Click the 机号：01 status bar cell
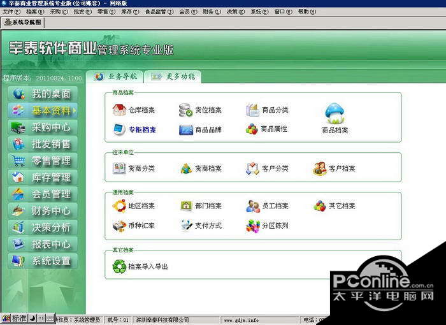The image size is (446, 325). 118,320
